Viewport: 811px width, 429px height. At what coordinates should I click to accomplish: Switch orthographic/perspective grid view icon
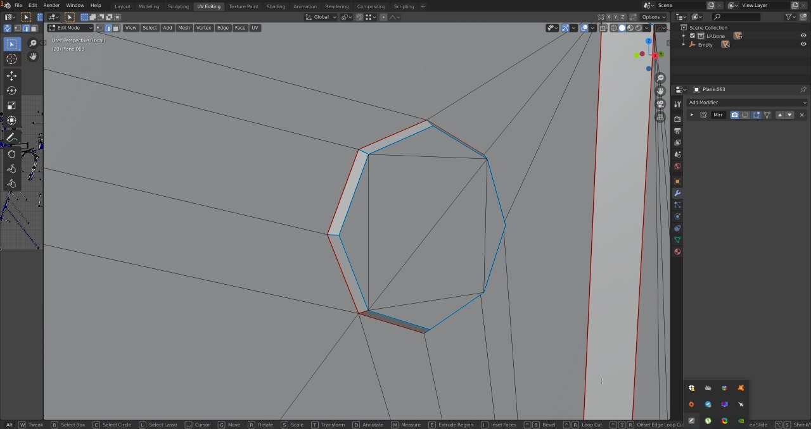click(660, 117)
